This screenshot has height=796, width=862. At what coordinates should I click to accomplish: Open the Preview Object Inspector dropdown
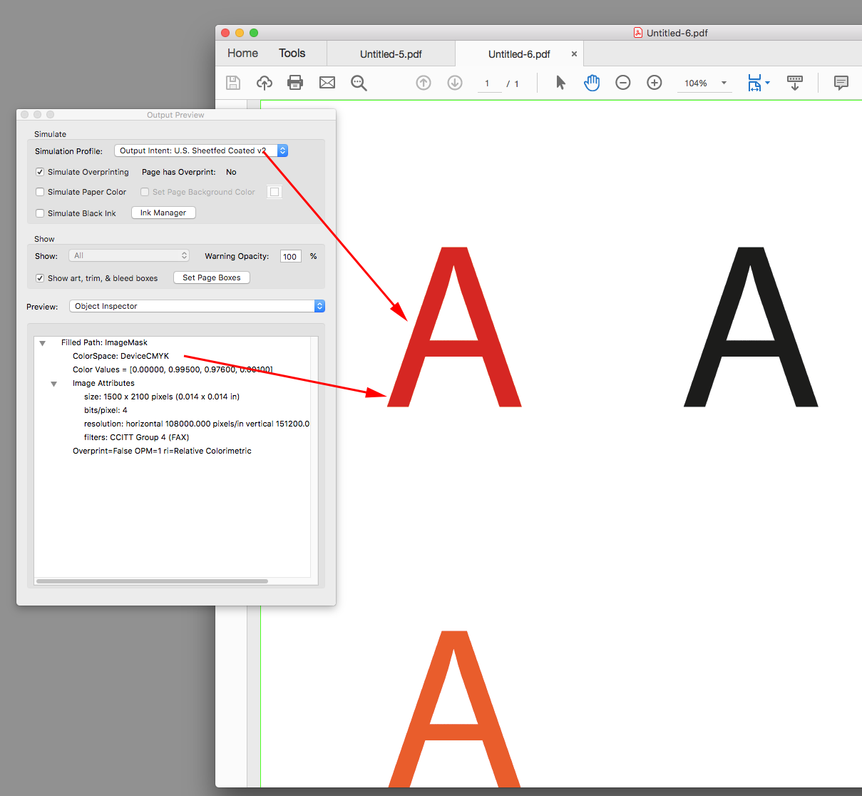pos(197,306)
